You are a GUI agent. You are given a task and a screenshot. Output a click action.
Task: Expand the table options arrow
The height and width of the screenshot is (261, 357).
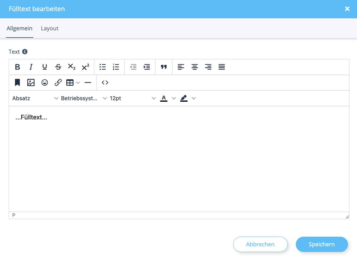pos(78,83)
